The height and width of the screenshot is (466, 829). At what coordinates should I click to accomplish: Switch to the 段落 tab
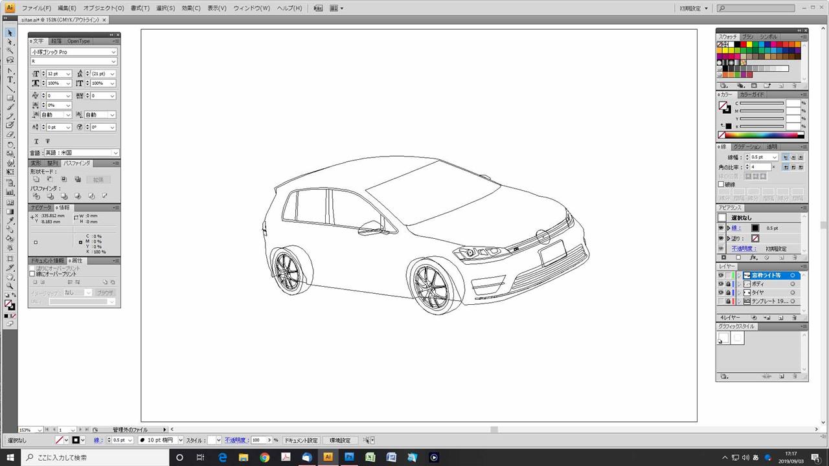coord(56,41)
